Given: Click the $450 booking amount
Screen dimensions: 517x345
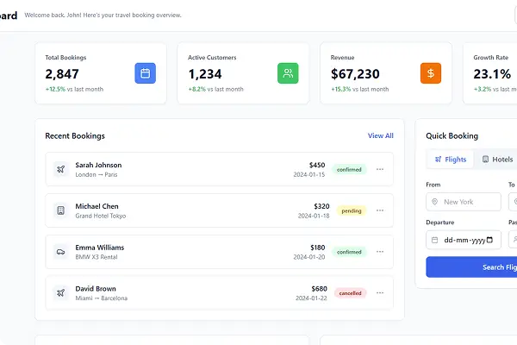Looking at the screenshot, I should 317,165.
